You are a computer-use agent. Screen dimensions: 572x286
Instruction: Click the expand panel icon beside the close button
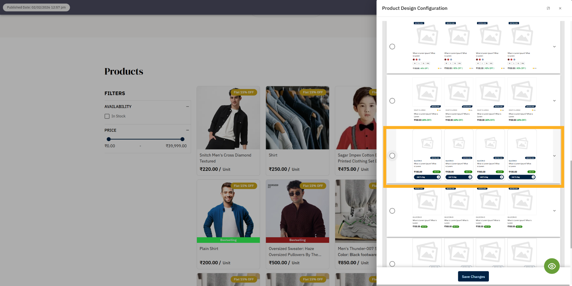[548, 8]
